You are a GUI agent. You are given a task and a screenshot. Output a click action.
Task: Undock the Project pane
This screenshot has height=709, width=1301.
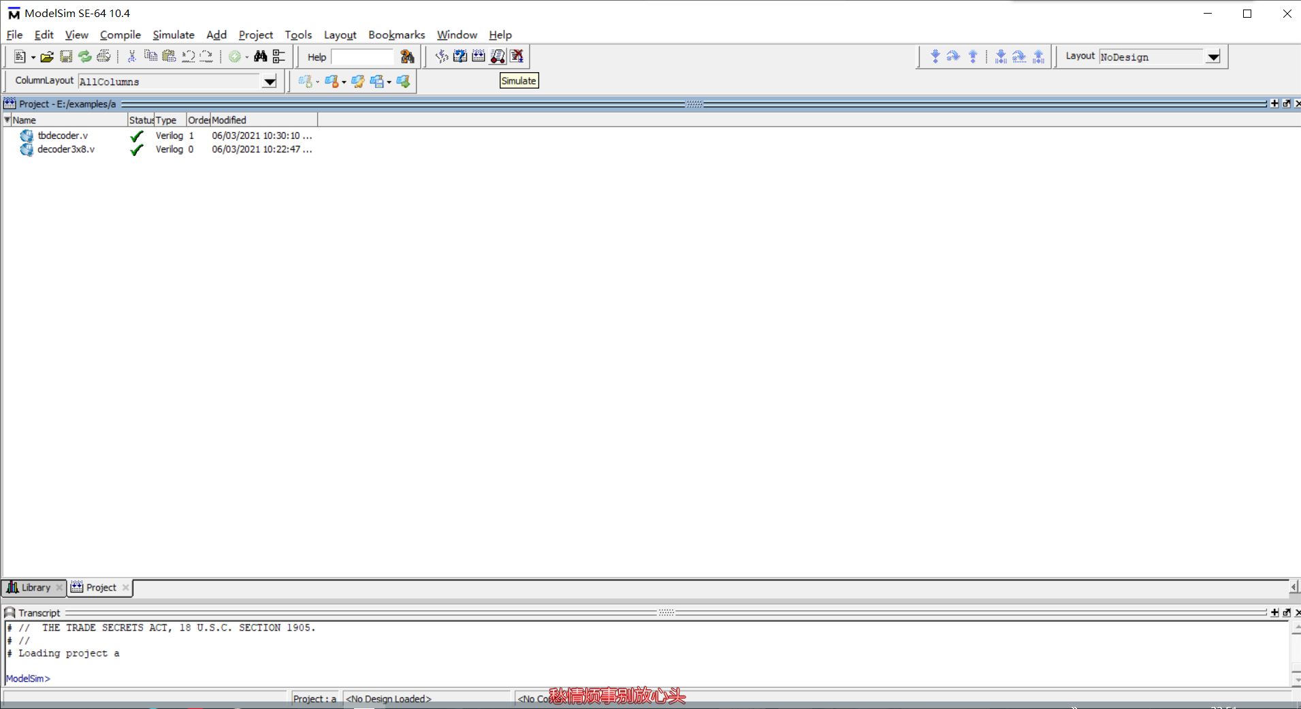tap(1287, 104)
